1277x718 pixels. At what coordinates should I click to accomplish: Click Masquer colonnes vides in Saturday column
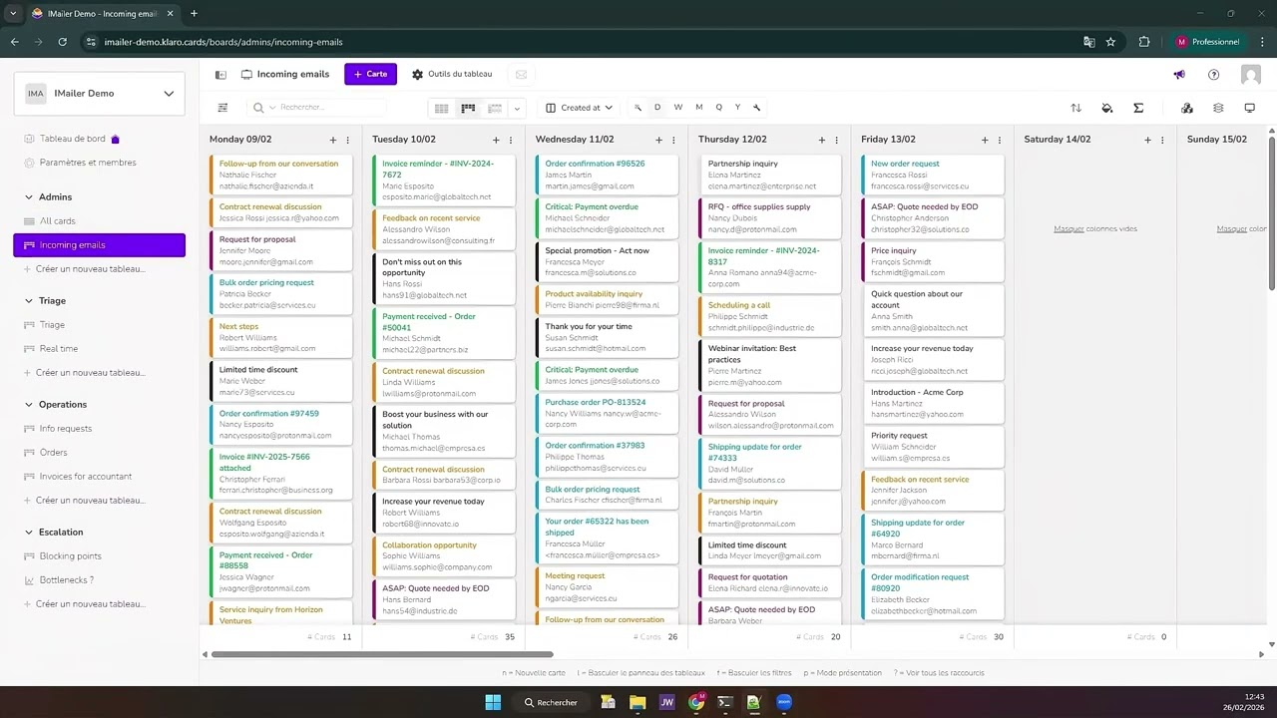tap(1095, 229)
